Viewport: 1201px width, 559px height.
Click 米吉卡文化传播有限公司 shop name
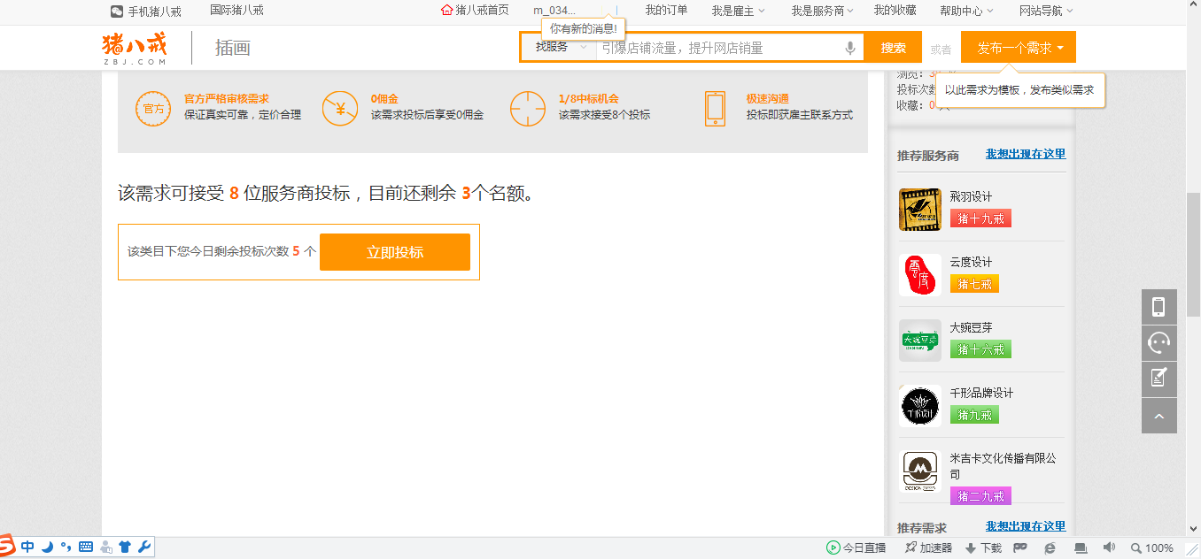[x=1003, y=466]
